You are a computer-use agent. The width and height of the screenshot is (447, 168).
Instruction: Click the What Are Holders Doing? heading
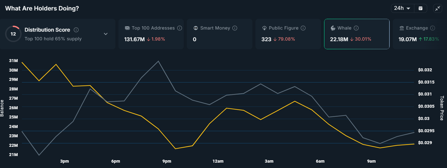click(x=42, y=8)
